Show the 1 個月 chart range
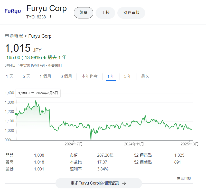 [x=45, y=76]
